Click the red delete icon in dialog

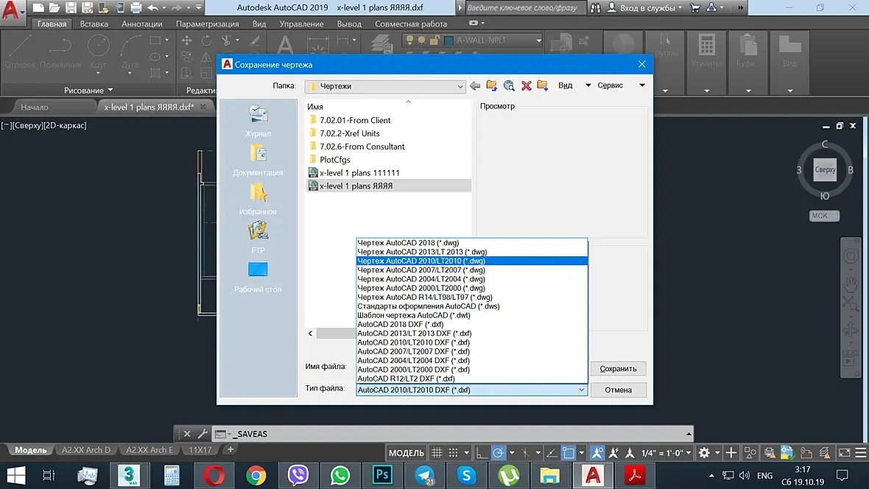coord(526,85)
